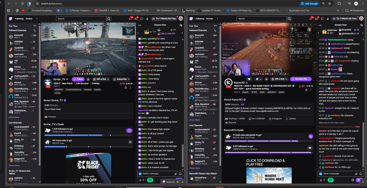Click Ask Google button in address bar
The height and width of the screenshot is (188, 367).
click(x=309, y=4)
